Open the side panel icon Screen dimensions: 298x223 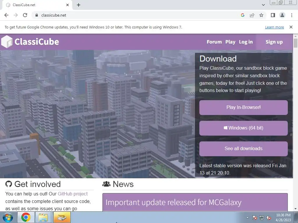coord(273,15)
